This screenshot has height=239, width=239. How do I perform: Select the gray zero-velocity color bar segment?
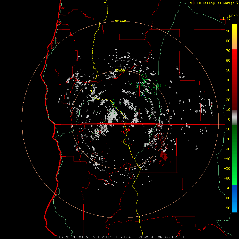pos(234,118)
